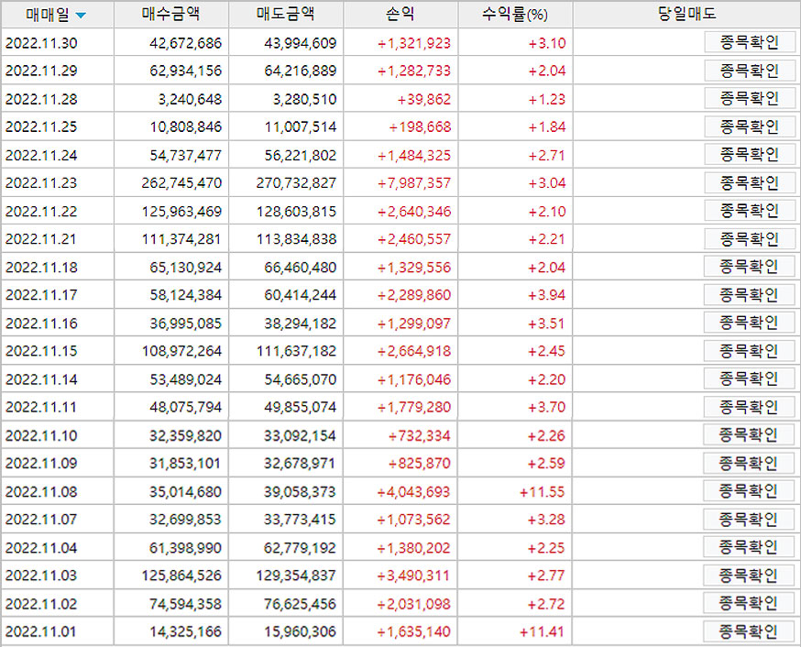Image resolution: width=801 pixels, height=647 pixels.
Task: Click the 당일매도 column header
Action: click(686, 15)
